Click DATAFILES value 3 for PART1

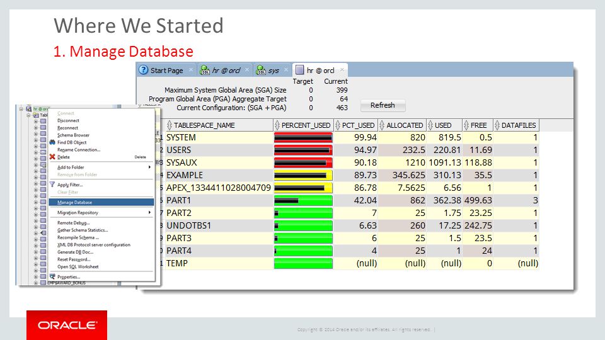[535, 200]
